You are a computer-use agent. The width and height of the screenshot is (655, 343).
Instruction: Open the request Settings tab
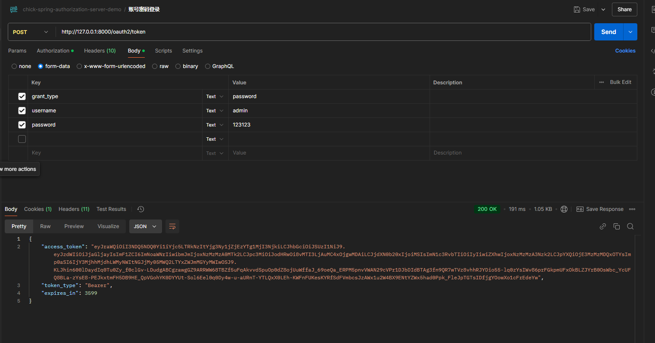pos(192,51)
